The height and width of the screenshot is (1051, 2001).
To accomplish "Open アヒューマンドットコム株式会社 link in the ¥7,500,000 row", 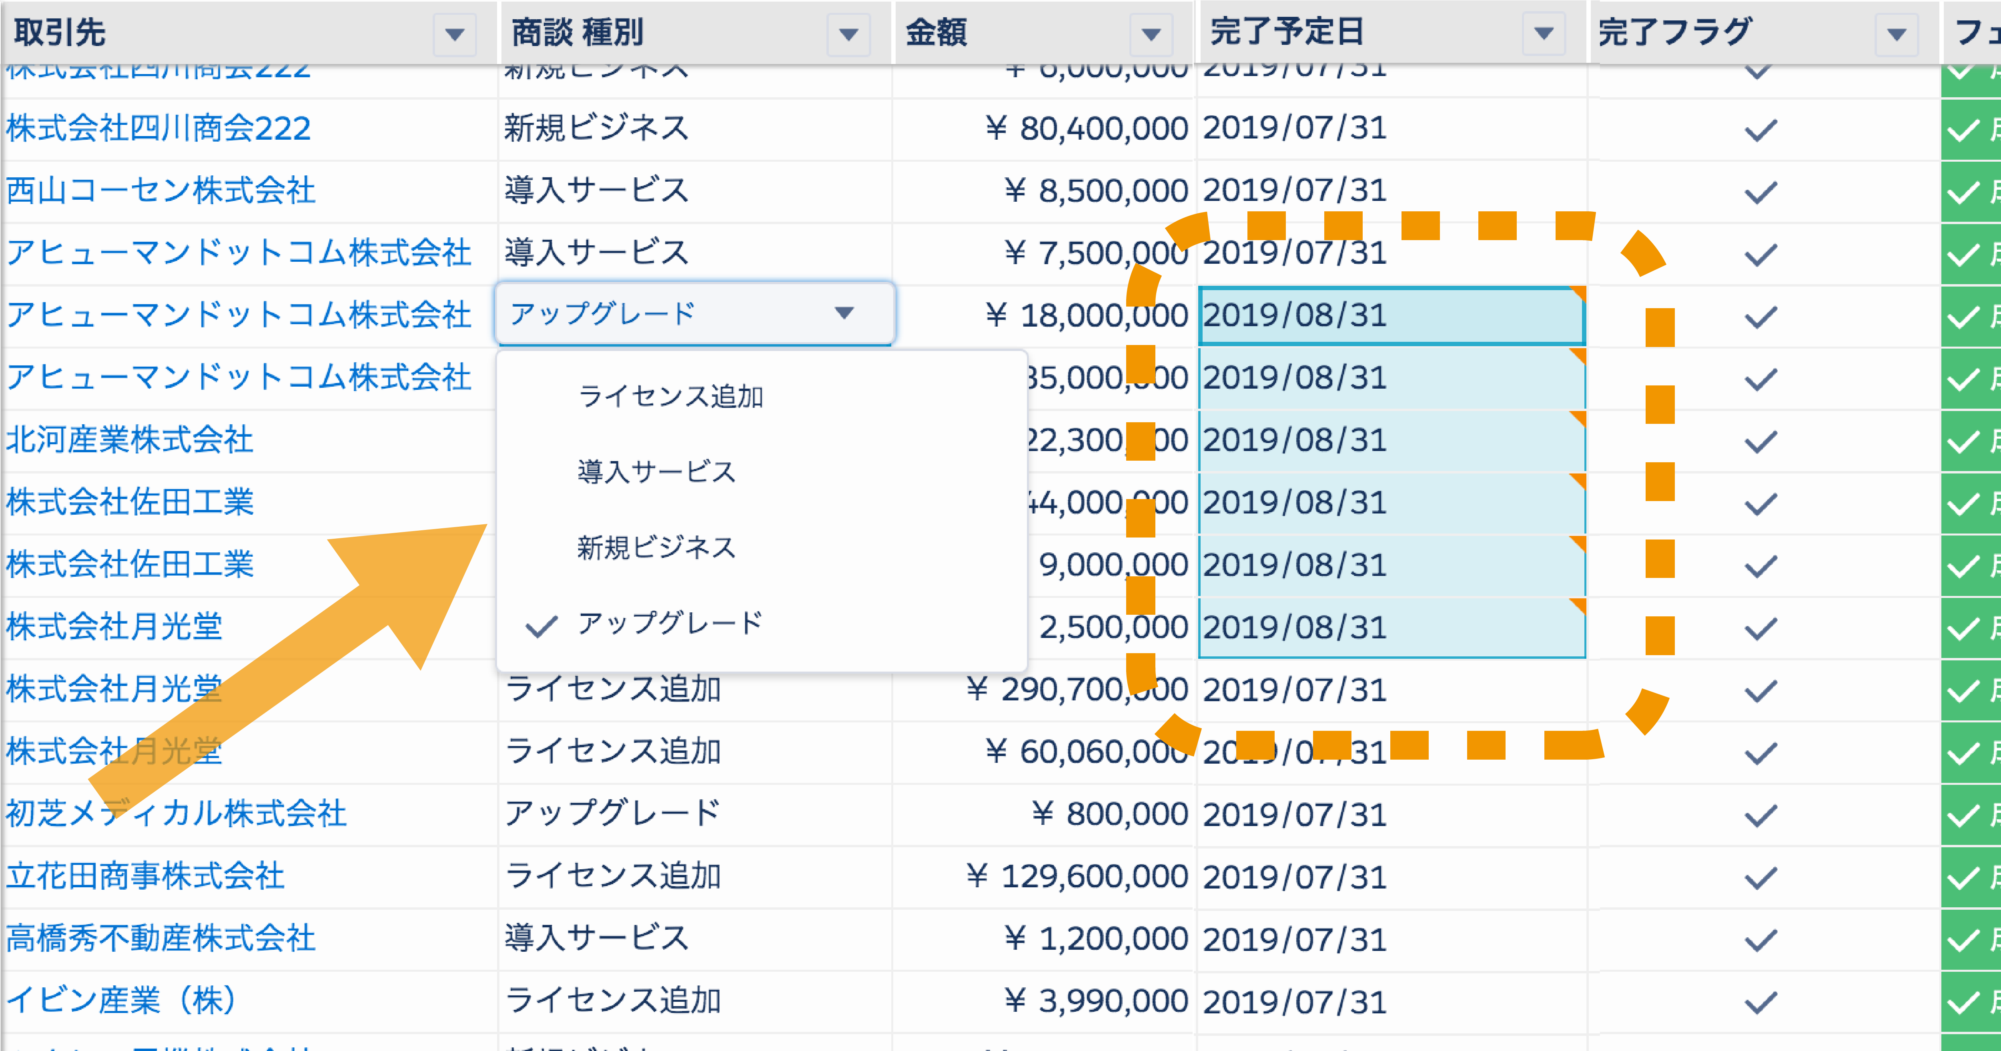I will pos(239,253).
